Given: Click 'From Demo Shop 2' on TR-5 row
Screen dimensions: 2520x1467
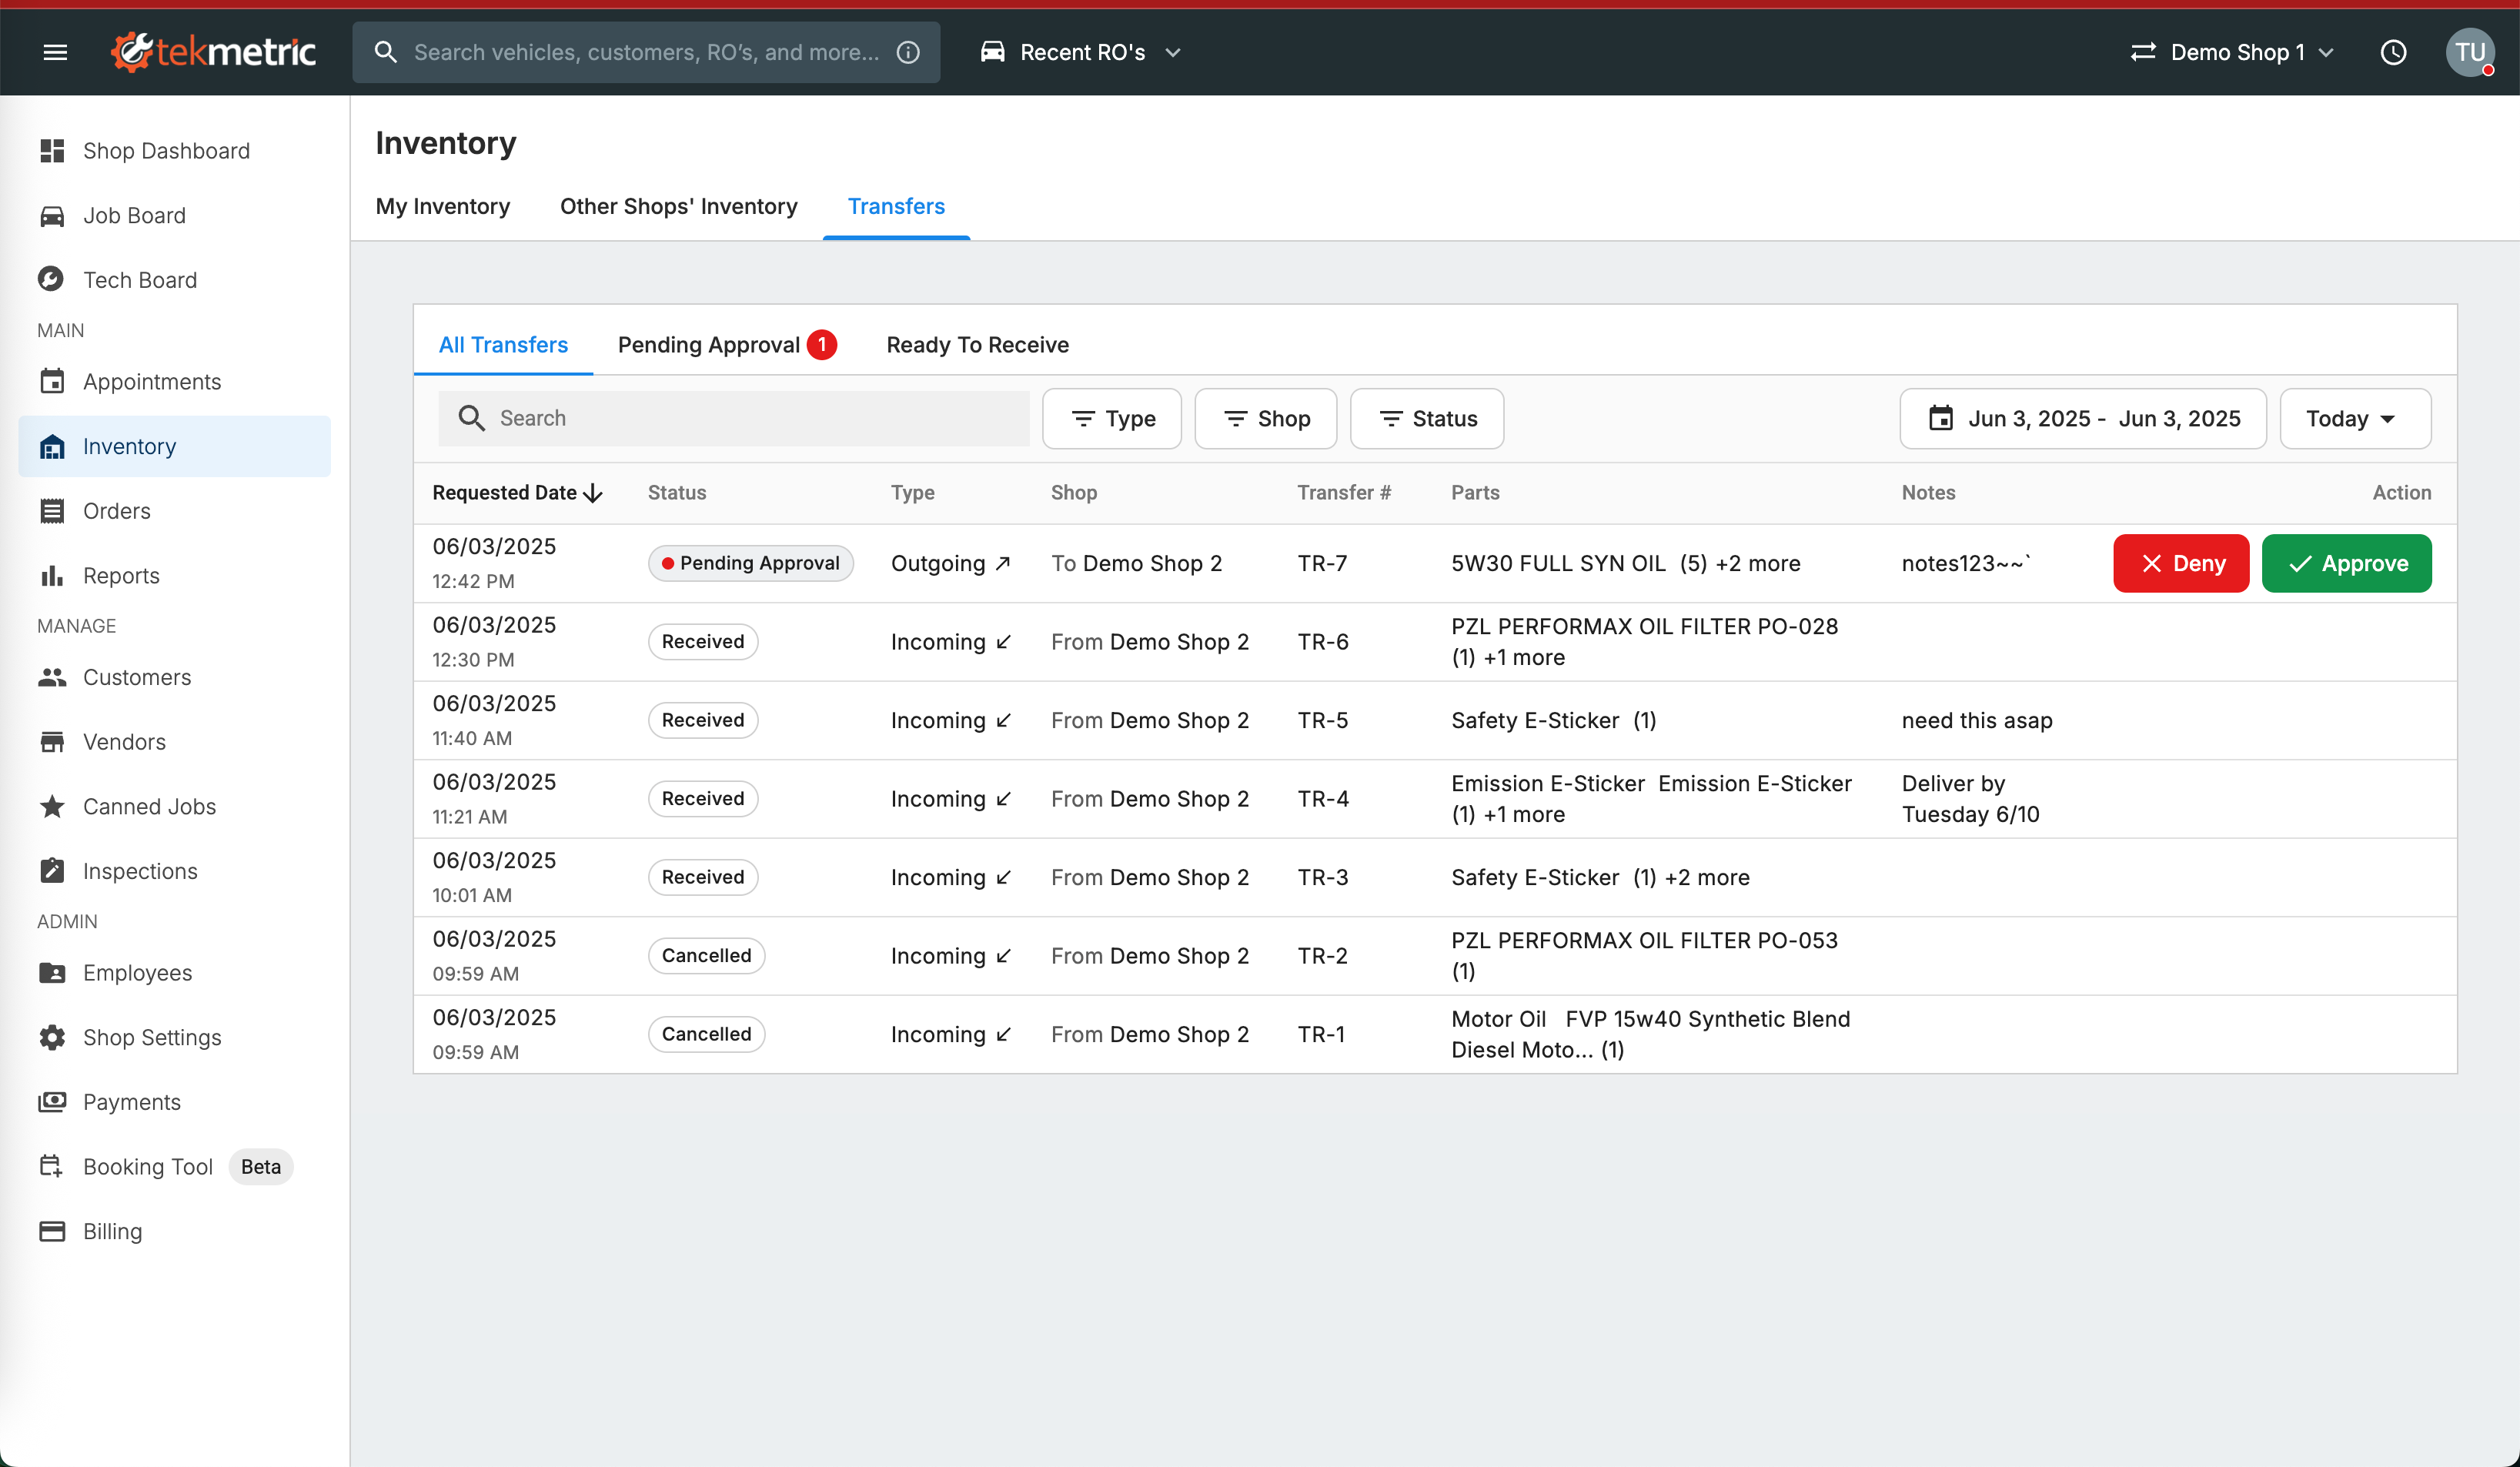Looking at the screenshot, I should [x=1150, y=720].
